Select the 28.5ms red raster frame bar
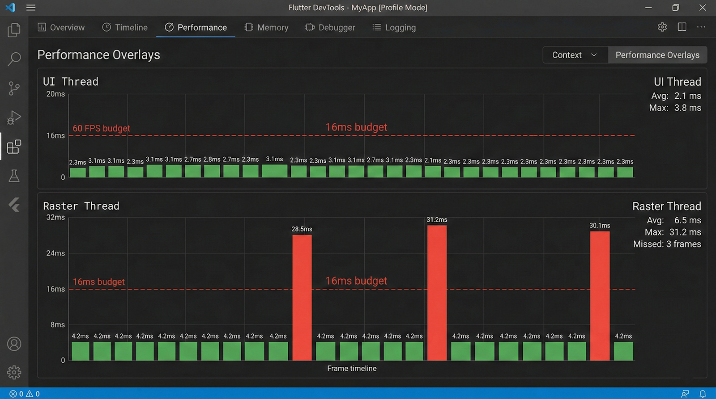 (302, 298)
